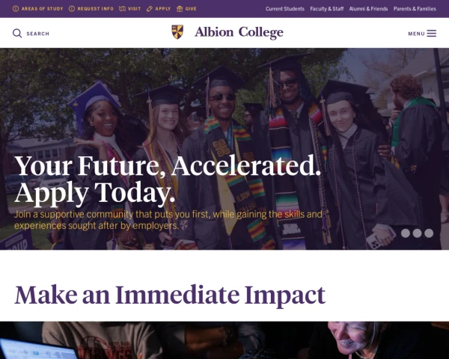Click the Give gift icon
This screenshot has height=359, width=449.
(180, 9)
